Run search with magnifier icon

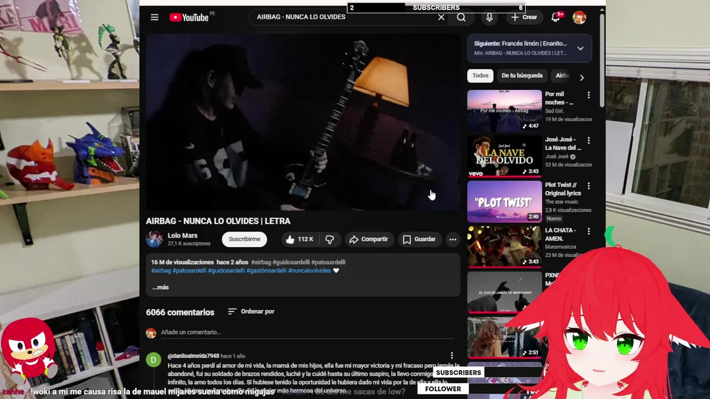pyautogui.click(x=461, y=17)
